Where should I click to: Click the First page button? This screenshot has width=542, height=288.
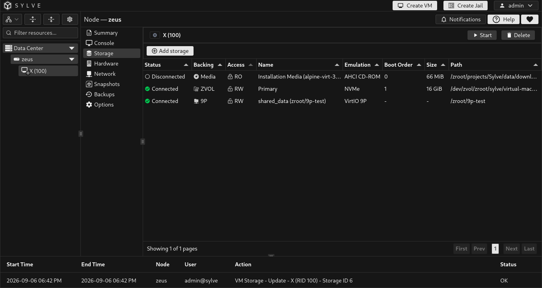(461, 249)
